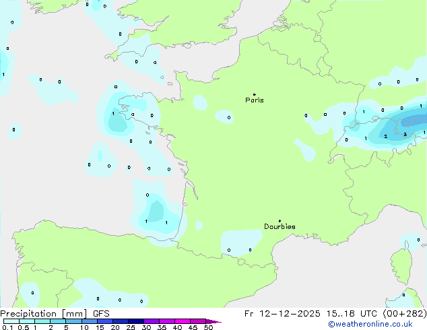The width and height of the screenshot is (427, 330).
Task: Select legend swatch between 0.1 and 0.5
Action: (11, 321)
